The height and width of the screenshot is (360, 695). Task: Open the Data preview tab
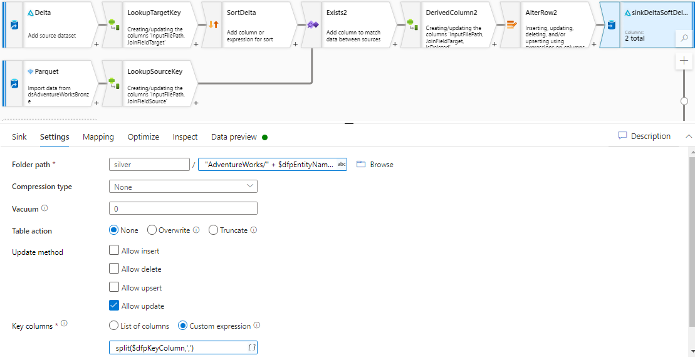[x=234, y=137]
